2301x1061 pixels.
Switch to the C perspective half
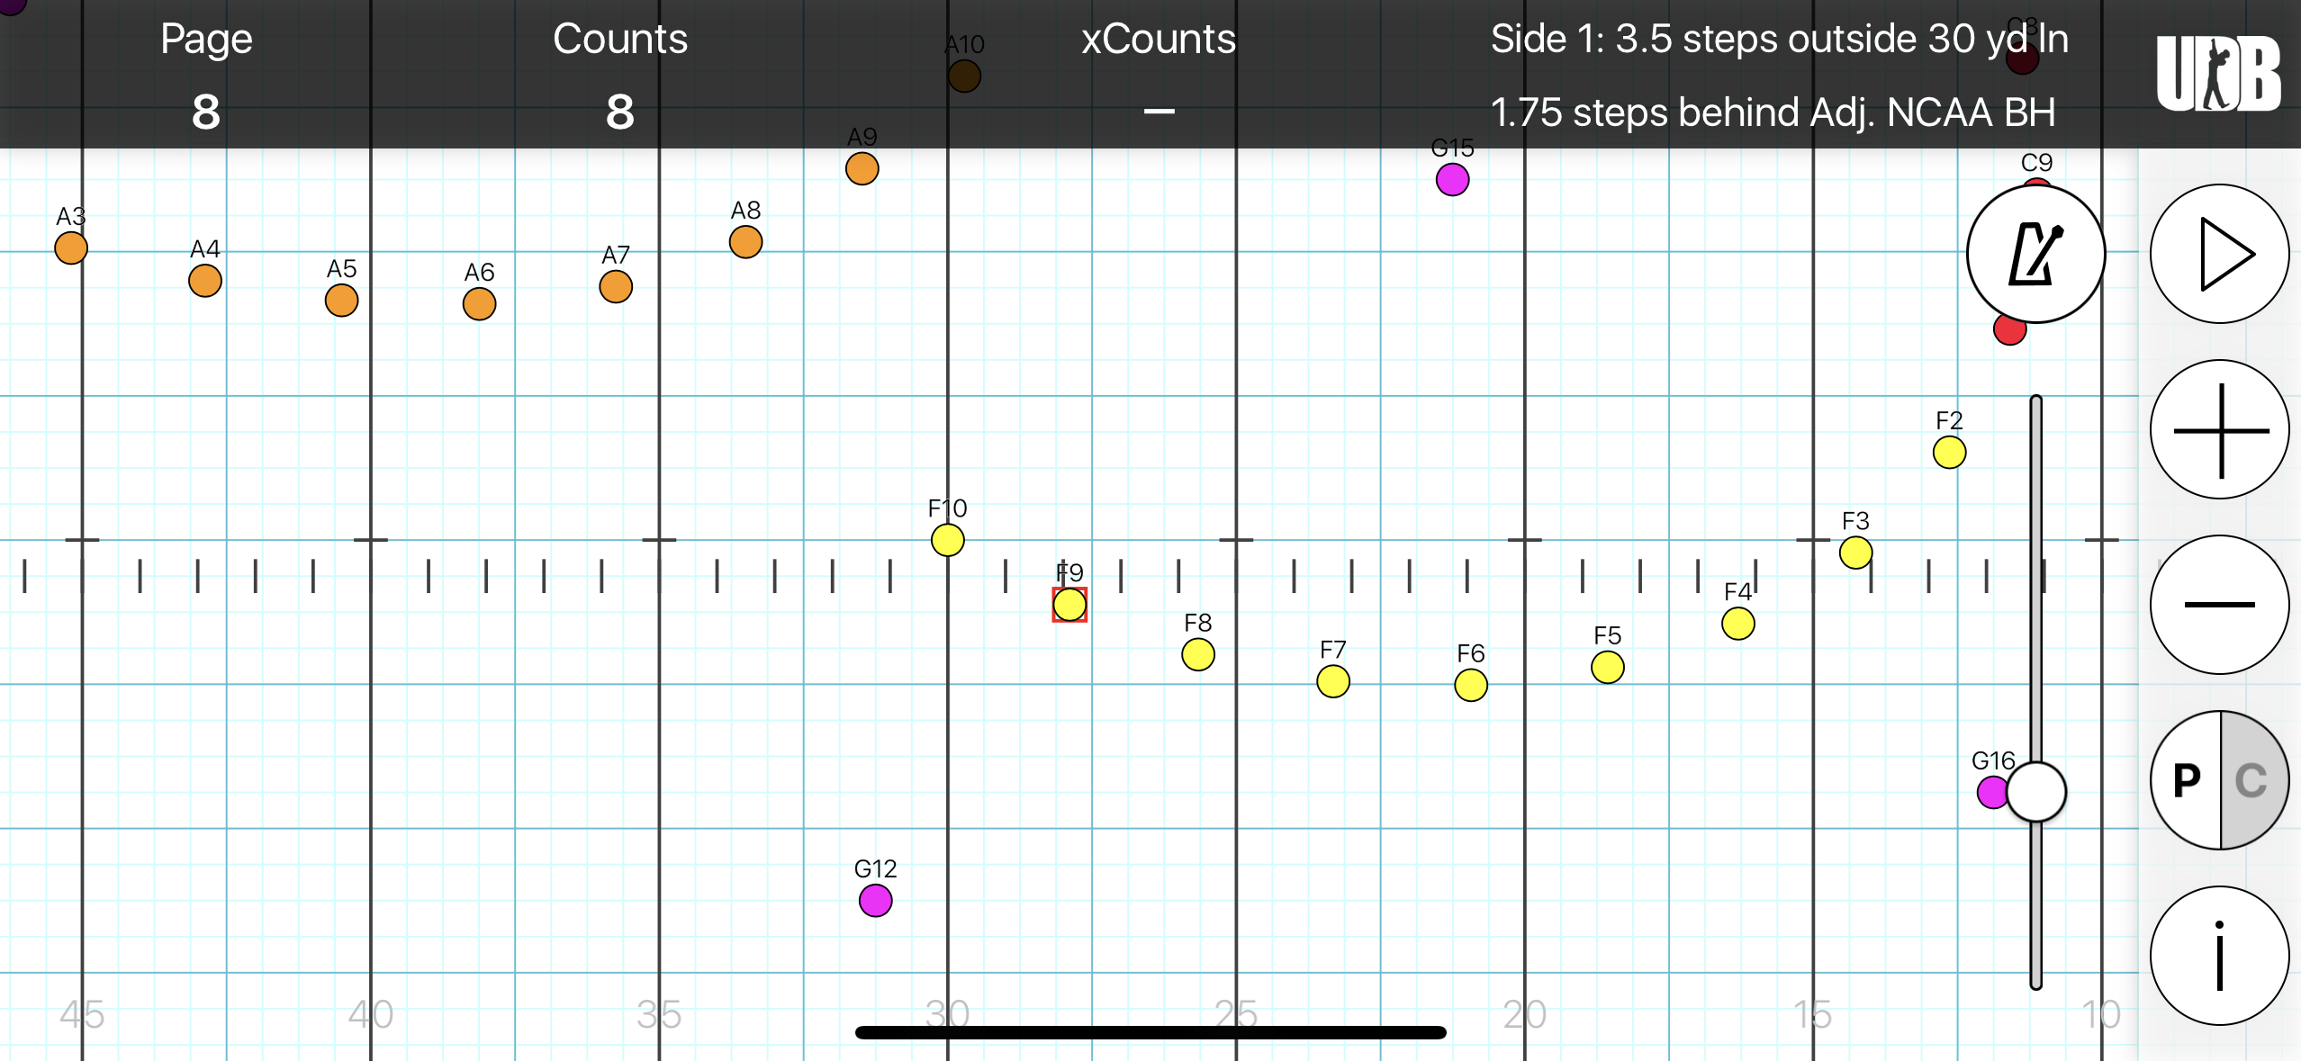pos(2254,780)
